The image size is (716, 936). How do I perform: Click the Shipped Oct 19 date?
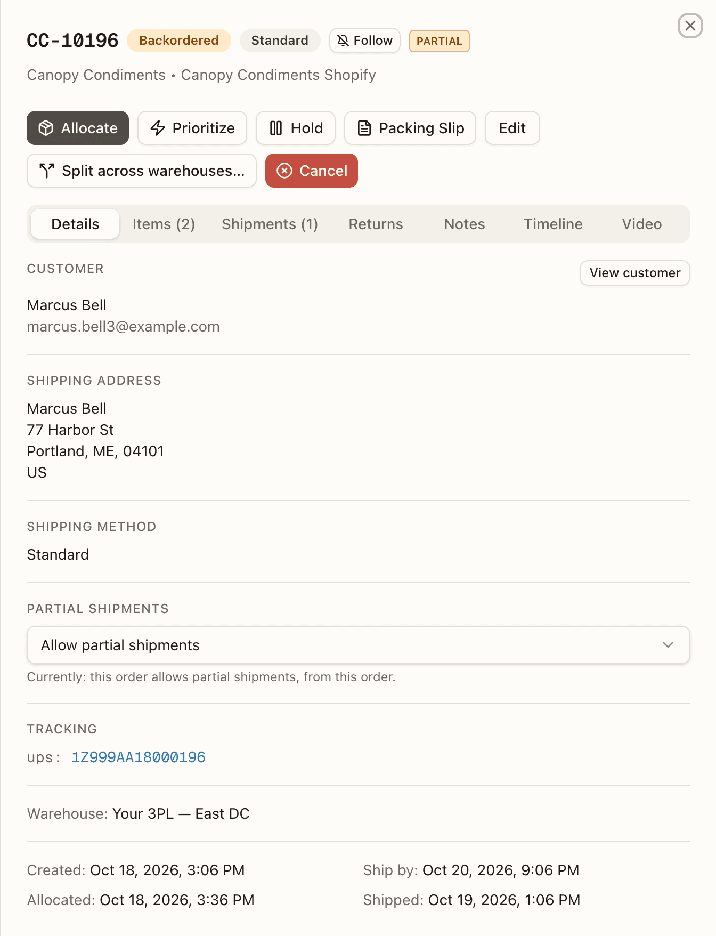(x=504, y=900)
